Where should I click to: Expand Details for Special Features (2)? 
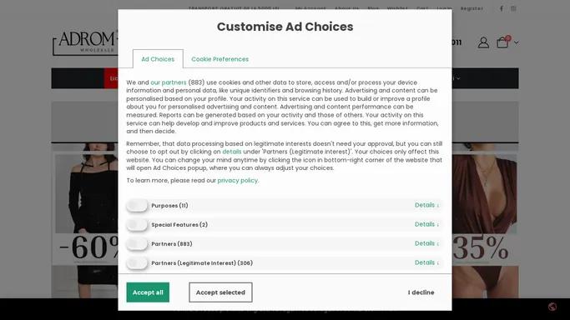point(426,224)
